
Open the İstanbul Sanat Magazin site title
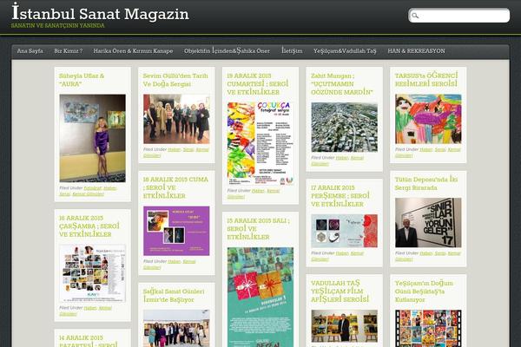coord(100,13)
